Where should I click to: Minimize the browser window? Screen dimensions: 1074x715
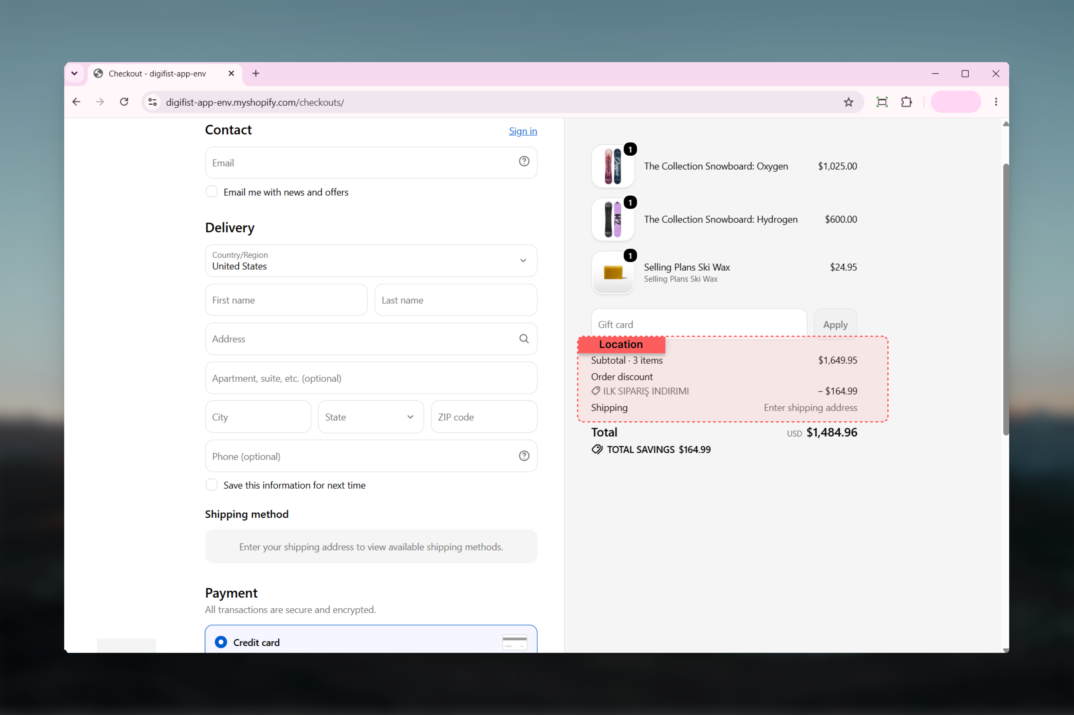pos(935,73)
